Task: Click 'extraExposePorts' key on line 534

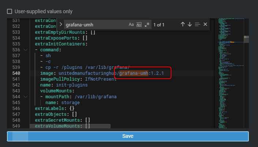Action: (56, 38)
